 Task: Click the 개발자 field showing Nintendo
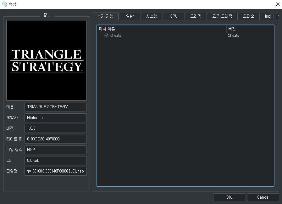(x=56, y=117)
